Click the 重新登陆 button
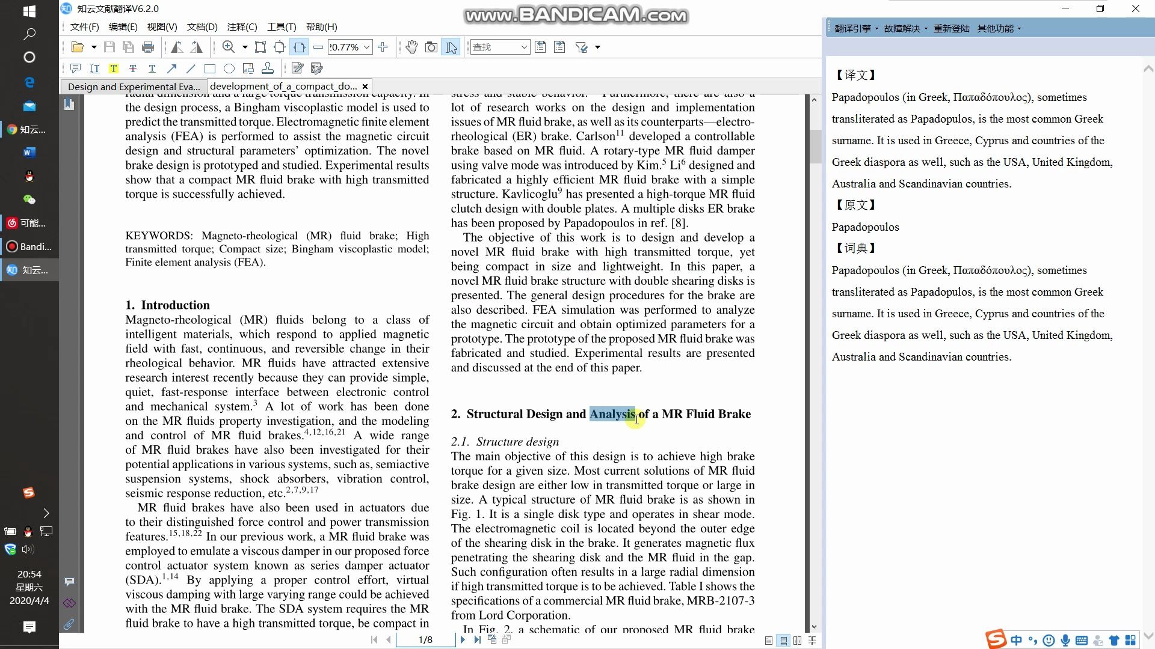 [x=951, y=28]
